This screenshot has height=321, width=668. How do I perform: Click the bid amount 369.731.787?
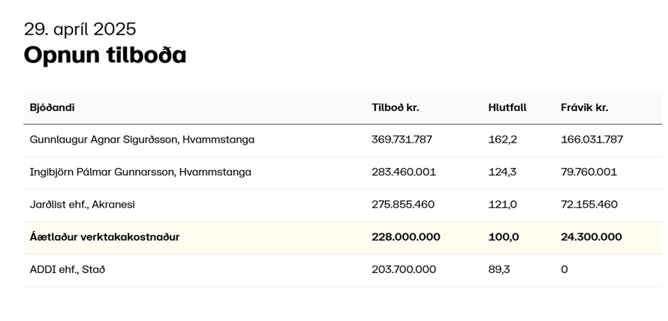pyautogui.click(x=402, y=139)
